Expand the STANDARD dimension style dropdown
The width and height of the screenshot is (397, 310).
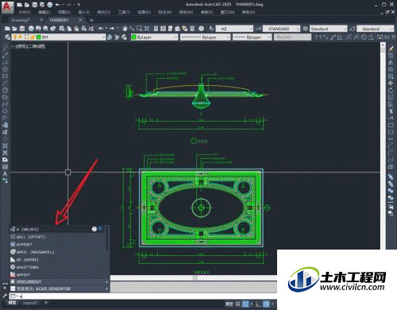point(281,29)
